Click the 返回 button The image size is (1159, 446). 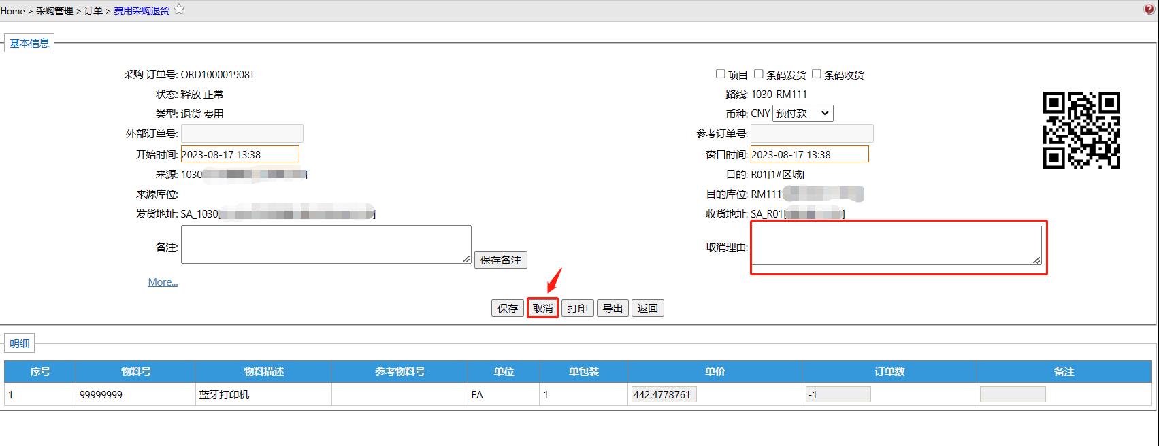coord(647,308)
